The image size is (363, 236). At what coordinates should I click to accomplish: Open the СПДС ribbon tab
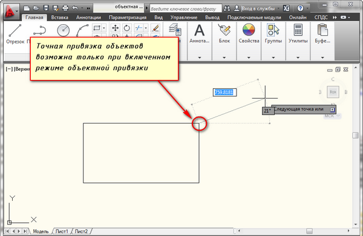click(x=321, y=18)
